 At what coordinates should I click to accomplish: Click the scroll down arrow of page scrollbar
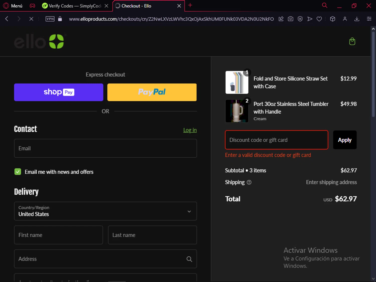coord(373,279)
